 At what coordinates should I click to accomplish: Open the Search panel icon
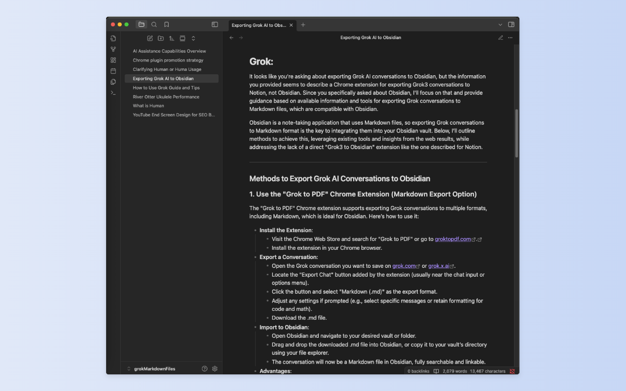tap(154, 24)
